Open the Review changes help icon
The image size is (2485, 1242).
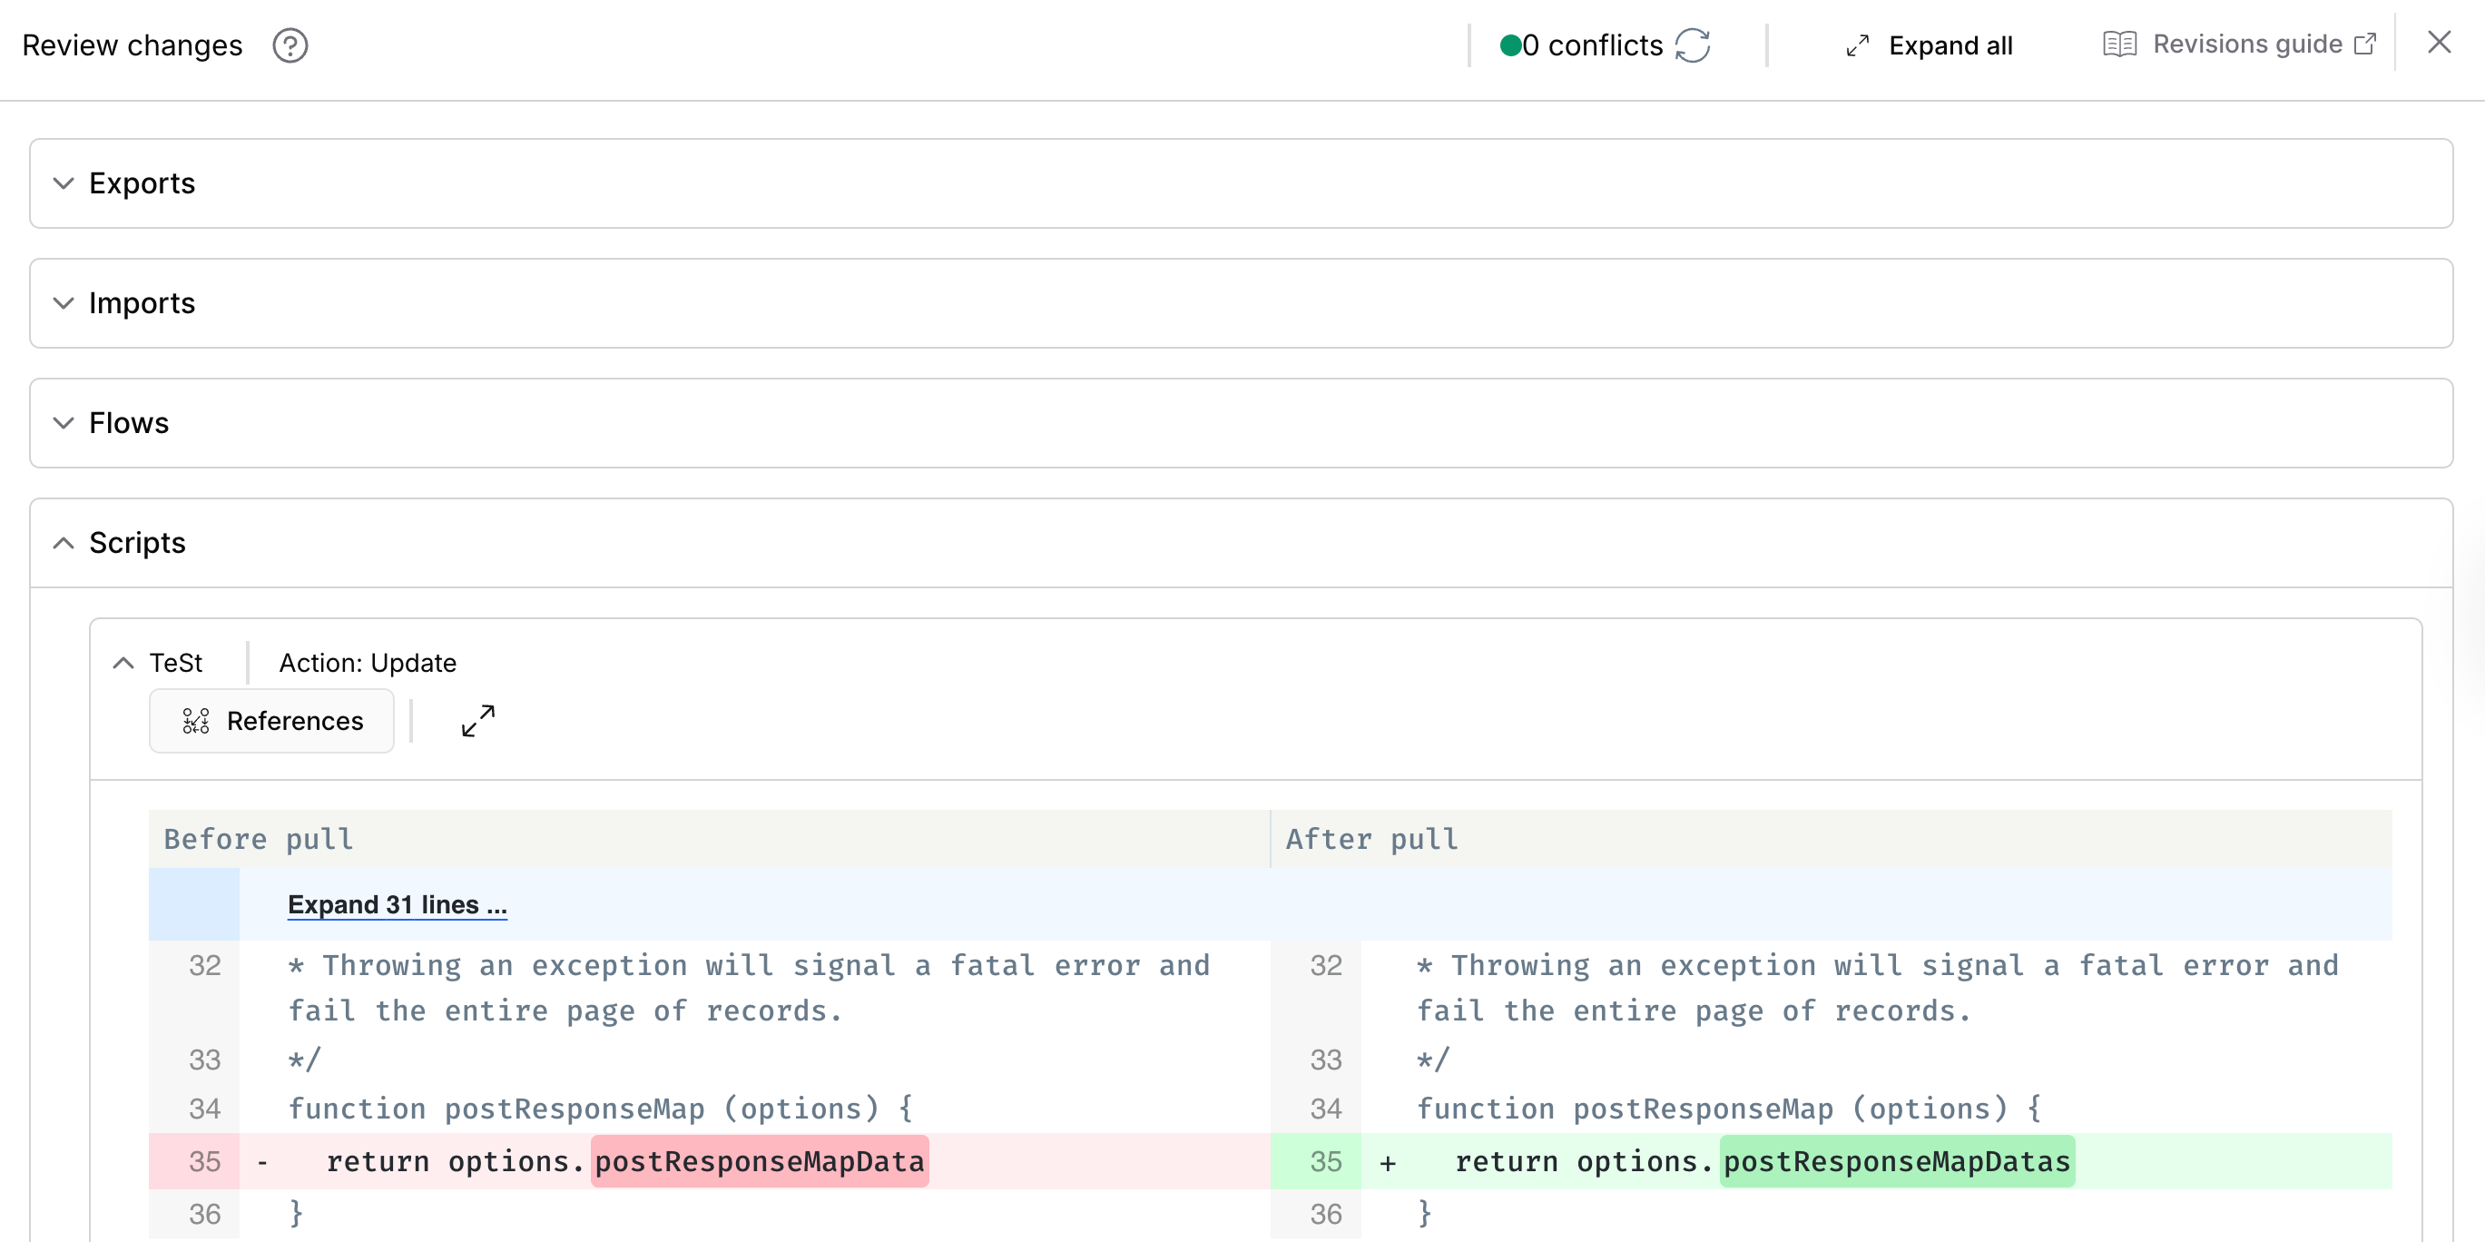tap(290, 45)
